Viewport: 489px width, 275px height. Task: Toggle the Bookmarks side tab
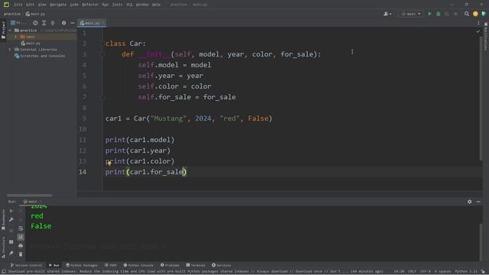point(3,220)
